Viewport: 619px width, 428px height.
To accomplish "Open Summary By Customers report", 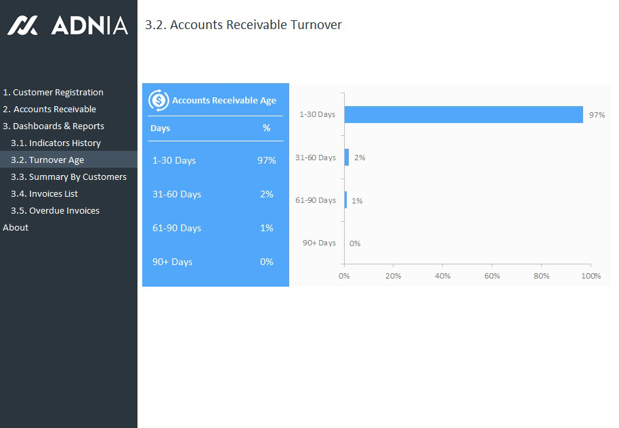I will click(x=68, y=177).
